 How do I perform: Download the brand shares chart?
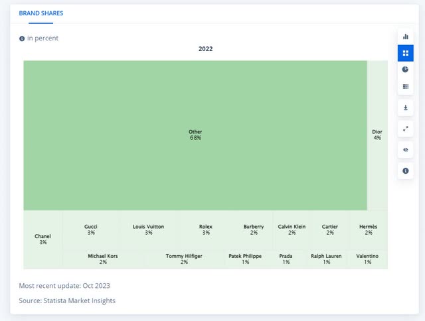[406, 107]
